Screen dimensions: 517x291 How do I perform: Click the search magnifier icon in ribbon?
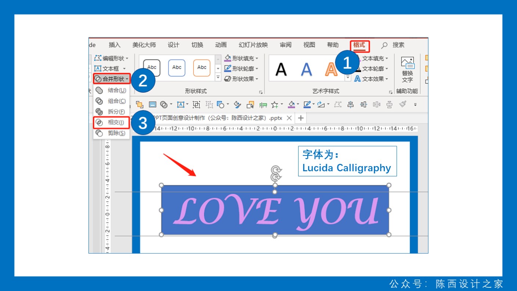click(384, 45)
